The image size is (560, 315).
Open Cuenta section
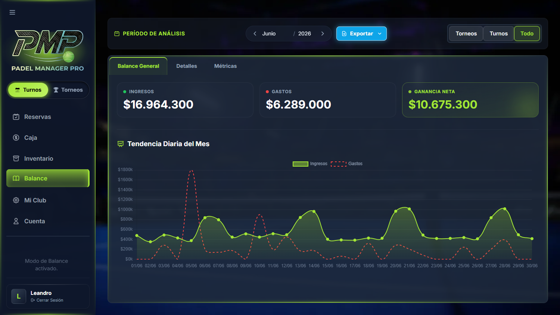[48, 221]
